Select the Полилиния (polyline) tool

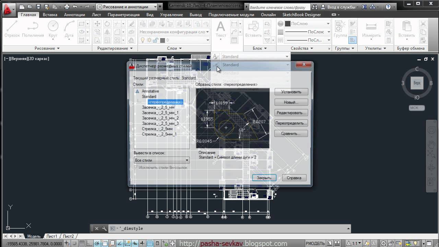click(33, 29)
